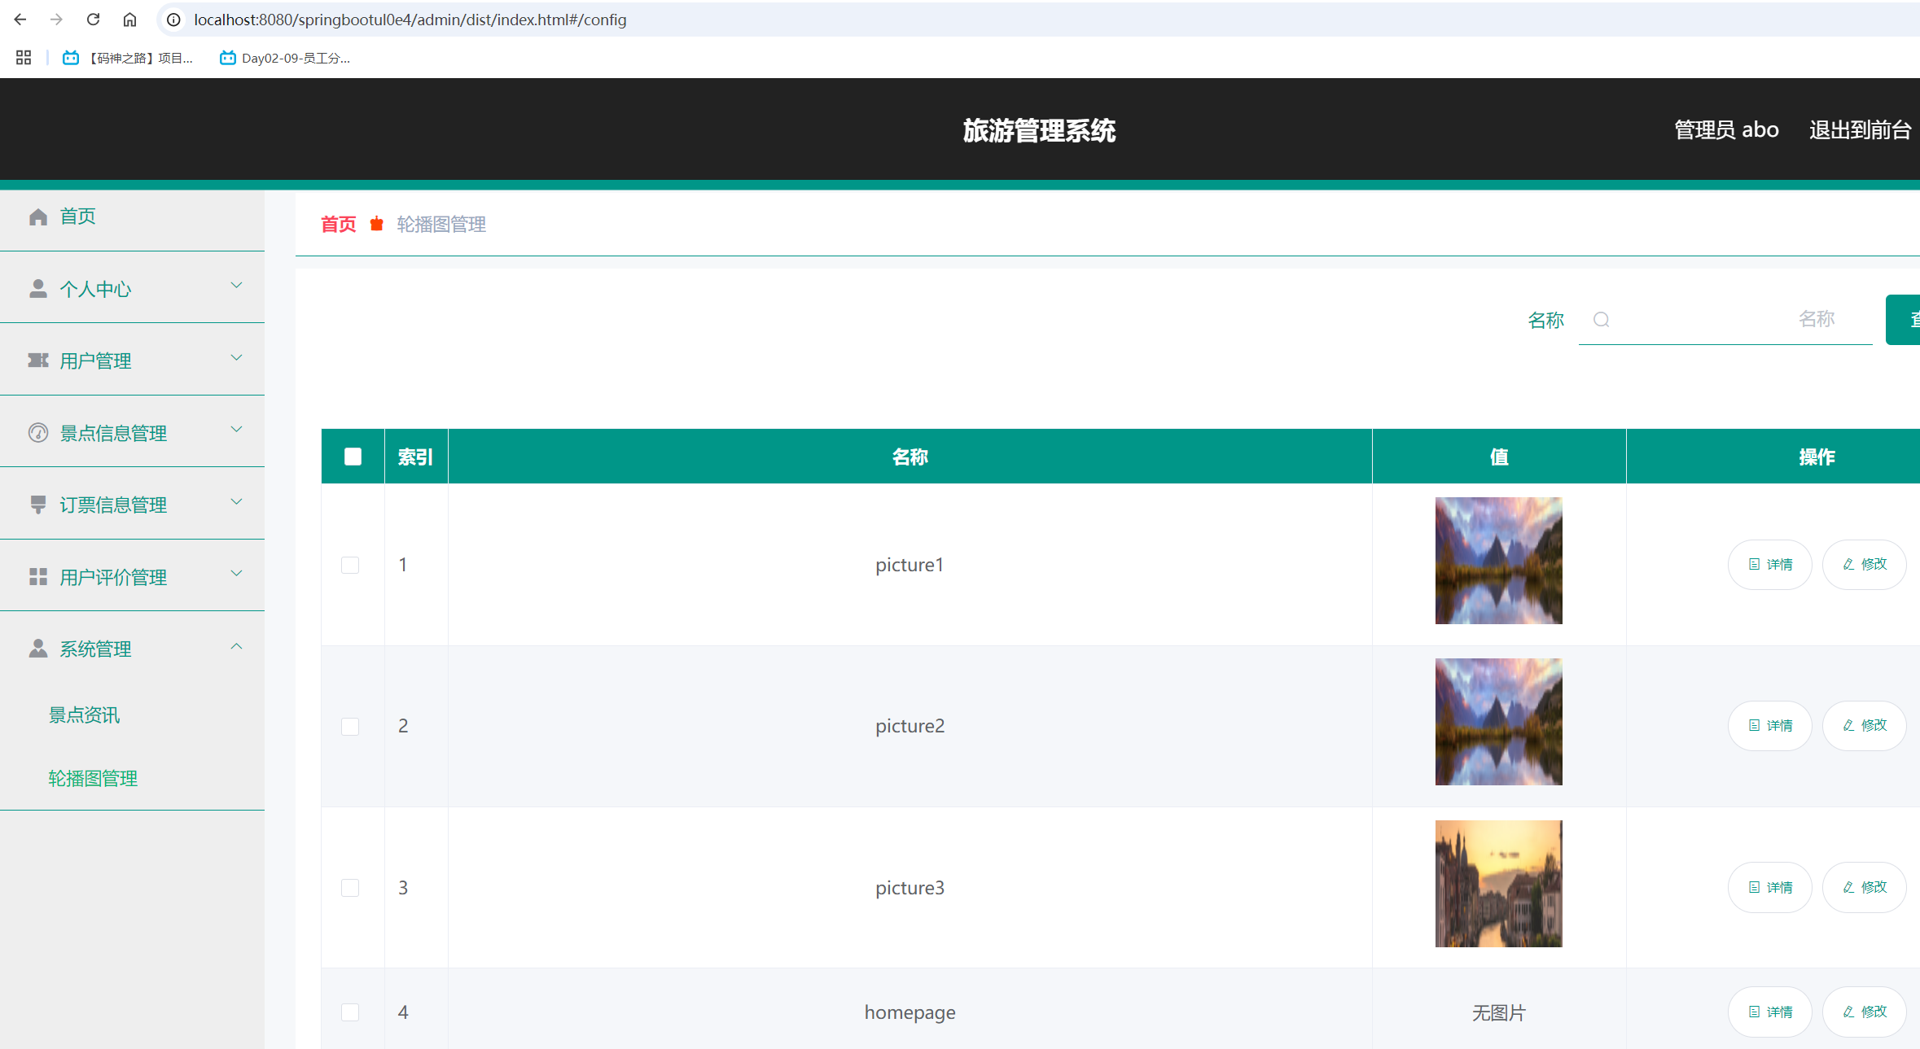The width and height of the screenshot is (1920, 1049).
Task: Reload the page with browser refresh icon
Action: (93, 20)
